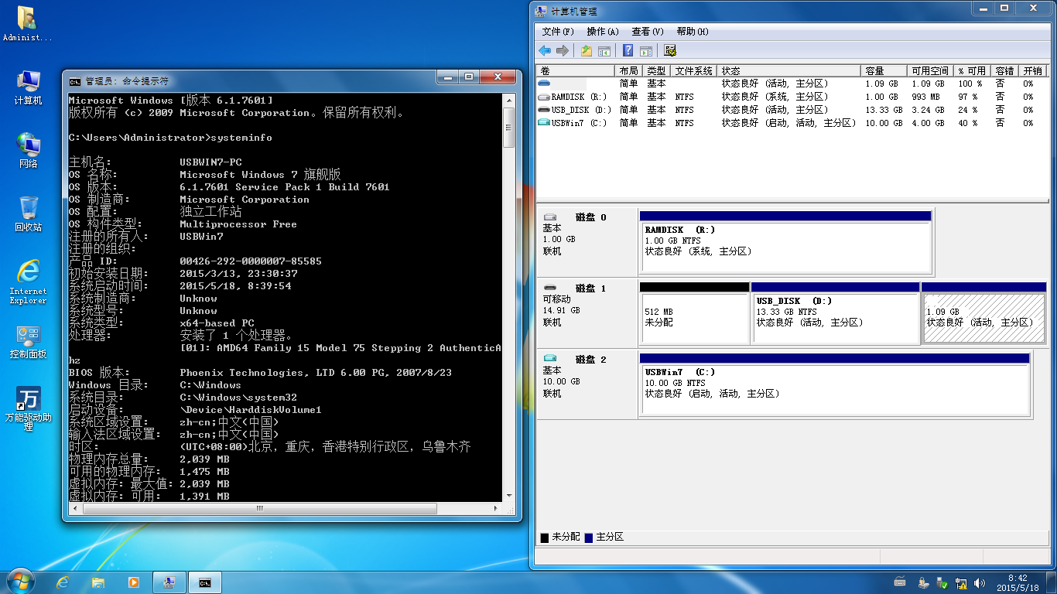The height and width of the screenshot is (594, 1057).
Task: Select USB_DISK (D:) partition in graphical view
Action: click(835, 313)
